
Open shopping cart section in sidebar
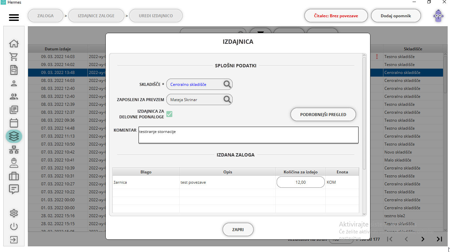tap(14, 57)
